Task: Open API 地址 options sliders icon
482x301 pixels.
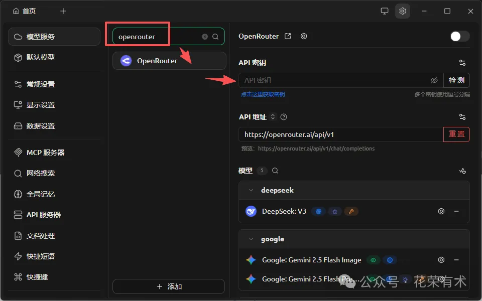Action: (462, 117)
